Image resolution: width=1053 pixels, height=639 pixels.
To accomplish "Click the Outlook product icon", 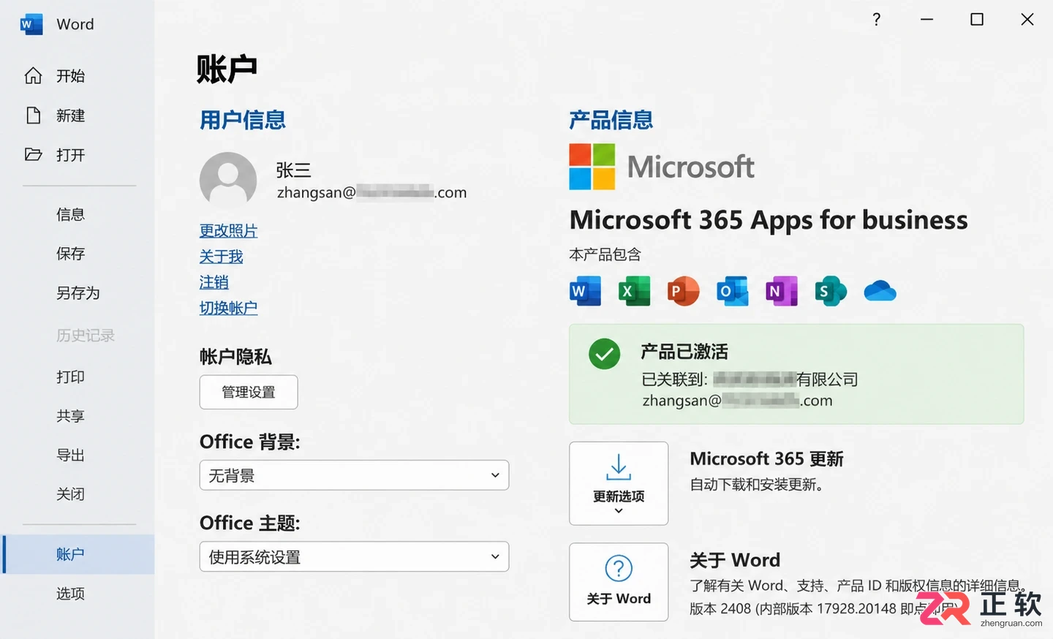I will click(733, 291).
